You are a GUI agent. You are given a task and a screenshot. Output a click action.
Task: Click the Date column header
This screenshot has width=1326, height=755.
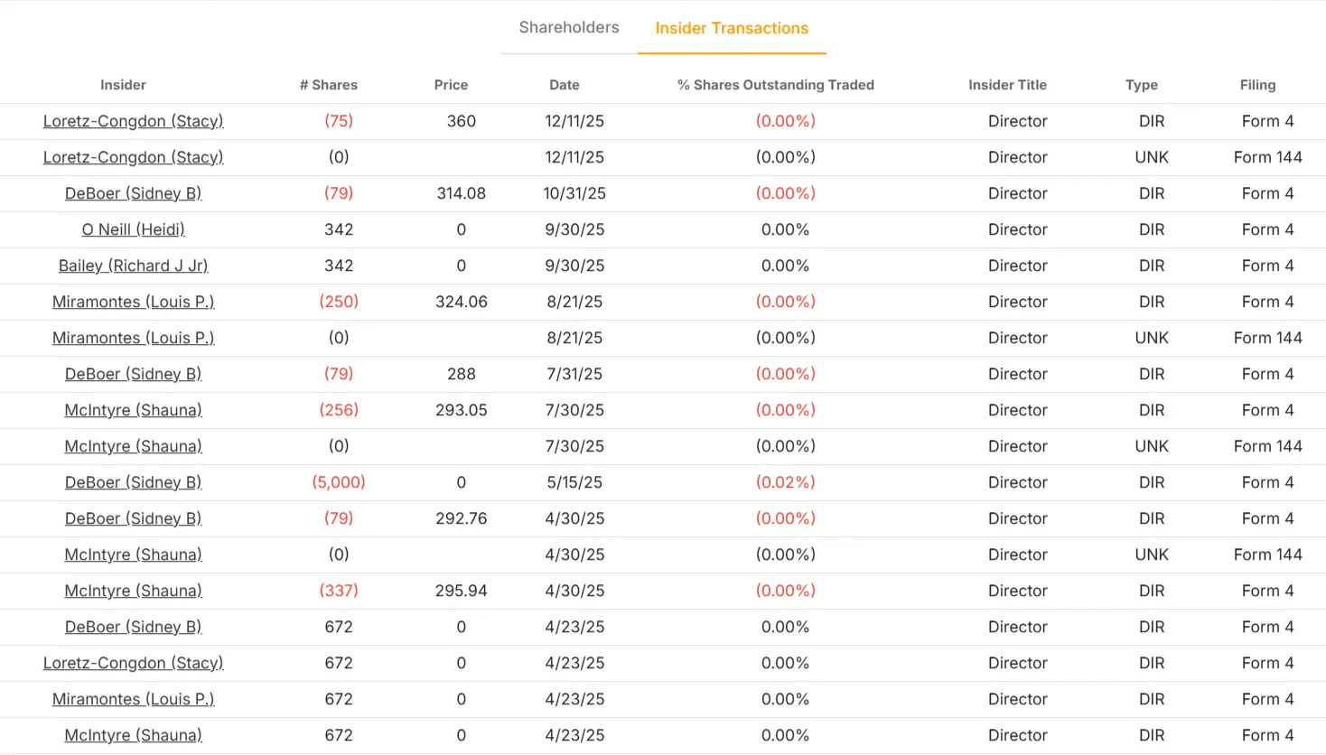click(565, 85)
